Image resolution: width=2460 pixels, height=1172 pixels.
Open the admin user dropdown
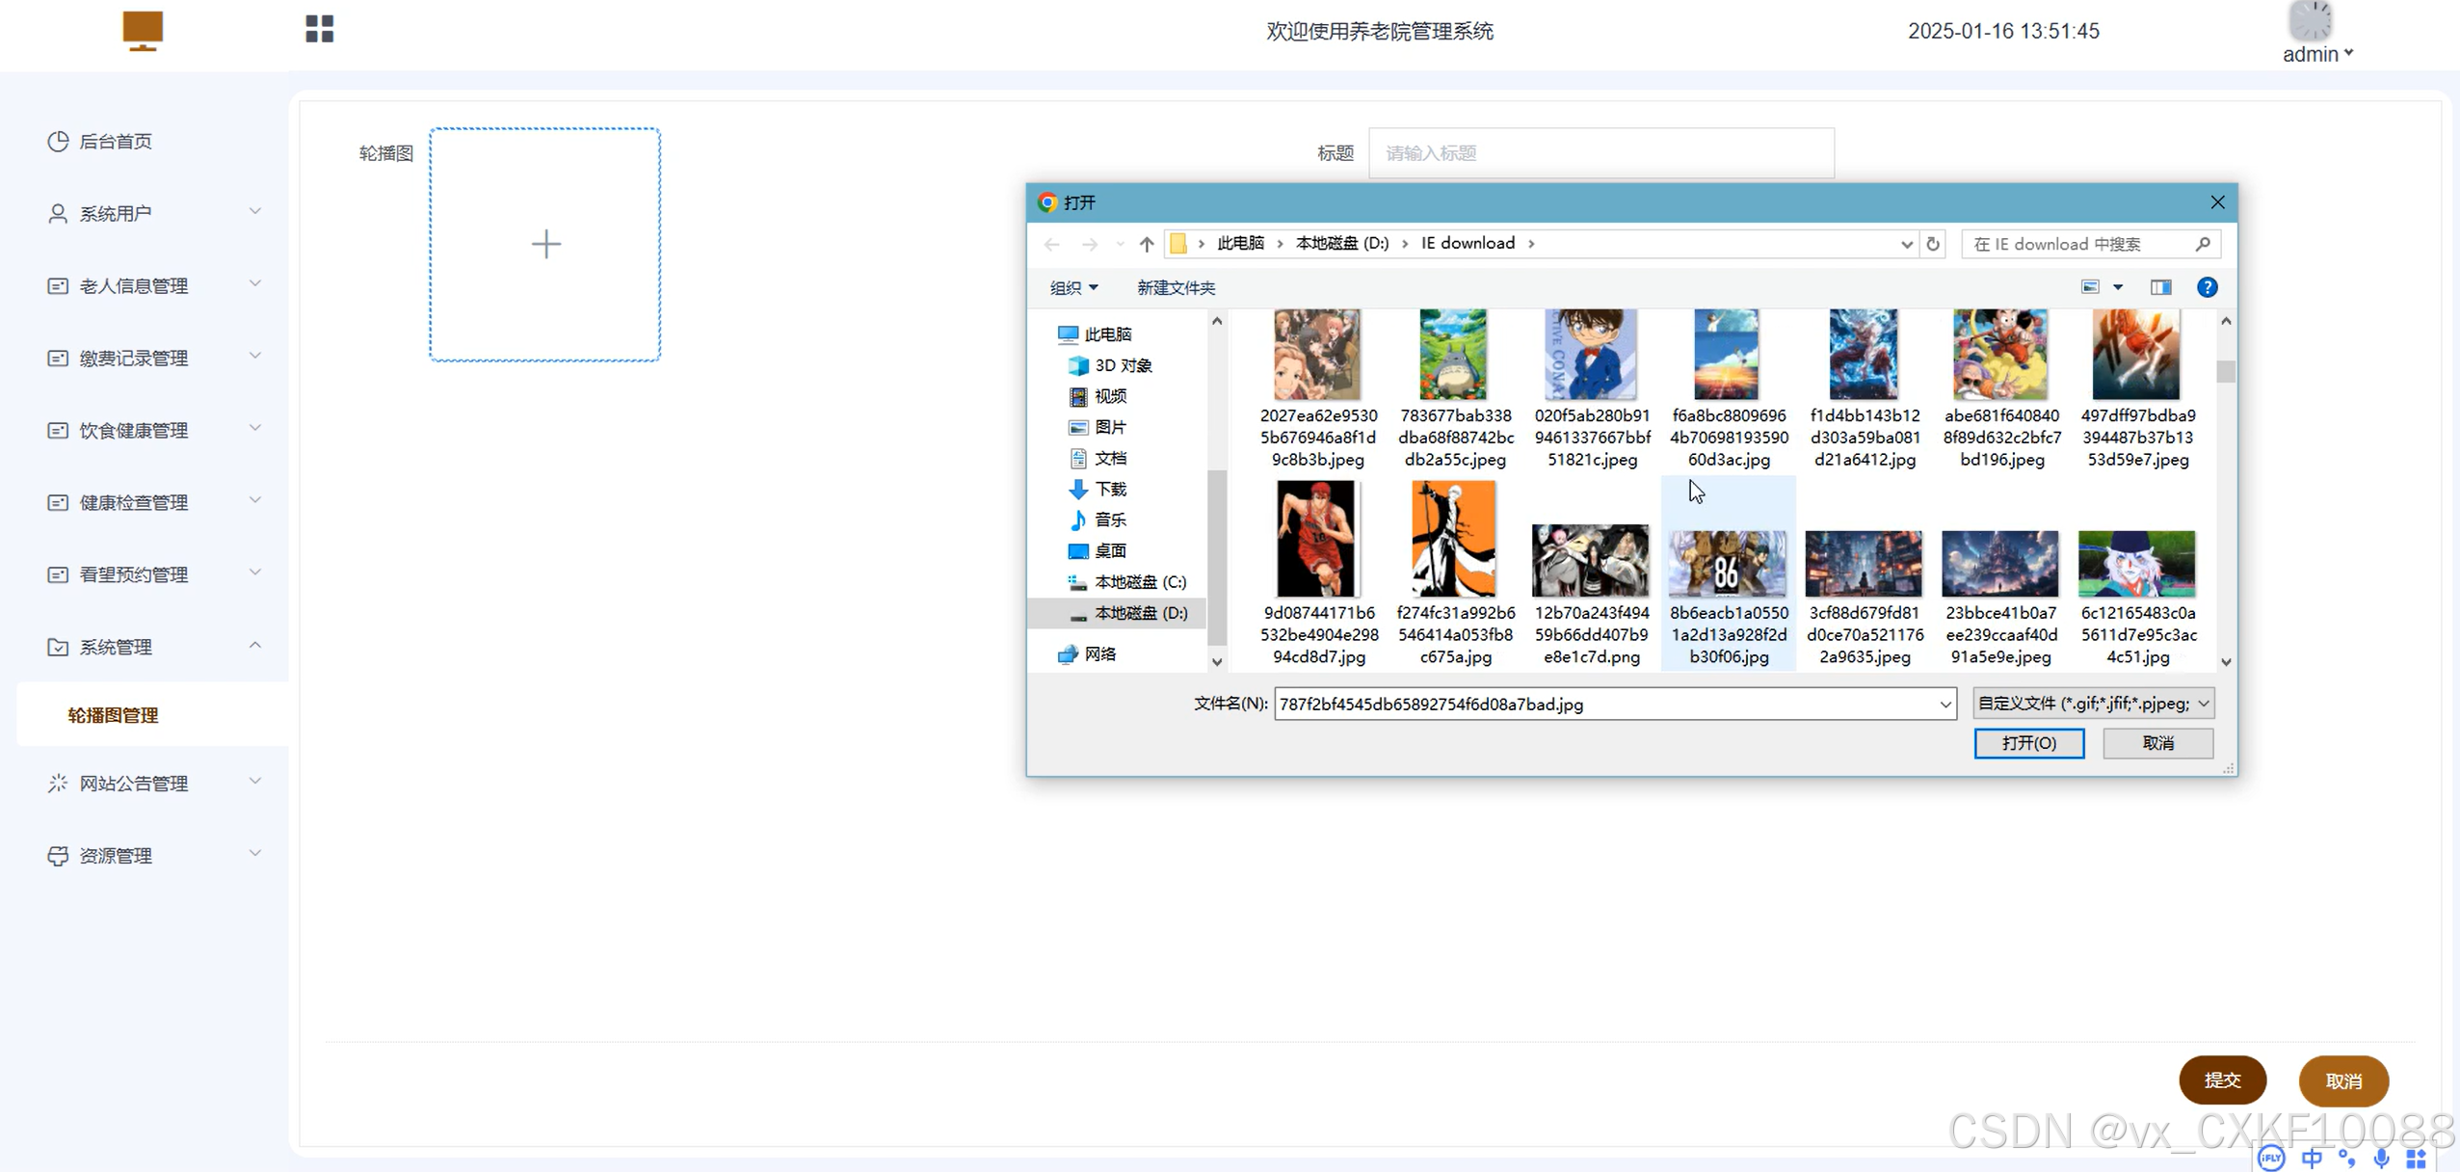(x=2316, y=54)
